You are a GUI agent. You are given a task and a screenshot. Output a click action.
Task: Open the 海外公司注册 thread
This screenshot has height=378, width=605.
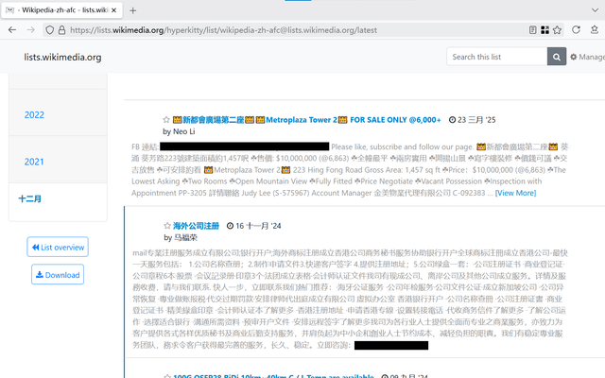pos(196,226)
